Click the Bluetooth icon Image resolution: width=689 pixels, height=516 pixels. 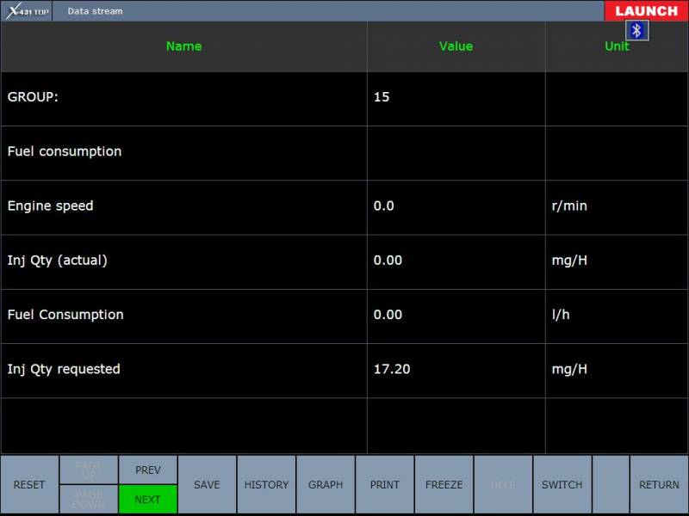(637, 31)
